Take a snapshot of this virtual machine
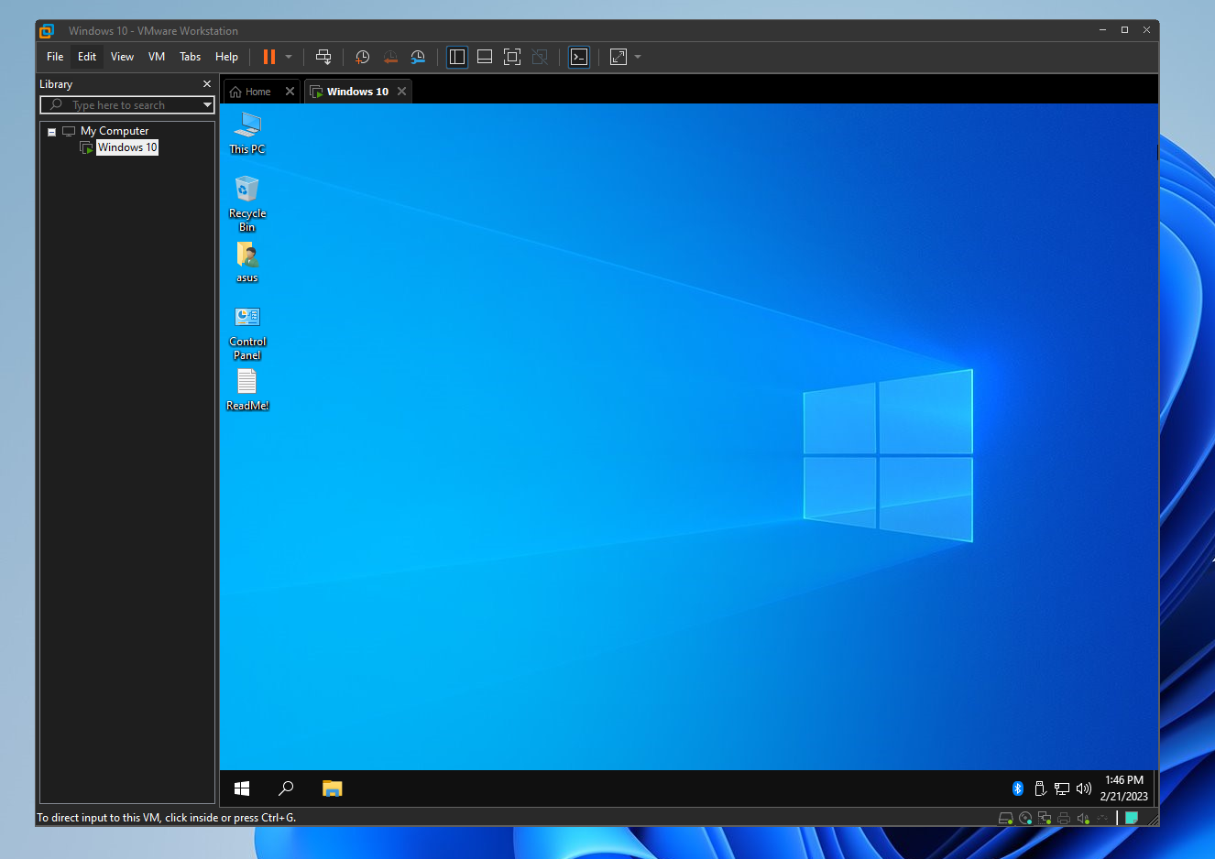The width and height of the screenshot is (1215, 859). [362, 57]
